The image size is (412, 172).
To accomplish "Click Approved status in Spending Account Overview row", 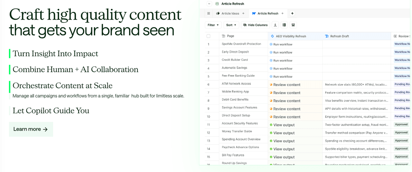I will [401, 141].
